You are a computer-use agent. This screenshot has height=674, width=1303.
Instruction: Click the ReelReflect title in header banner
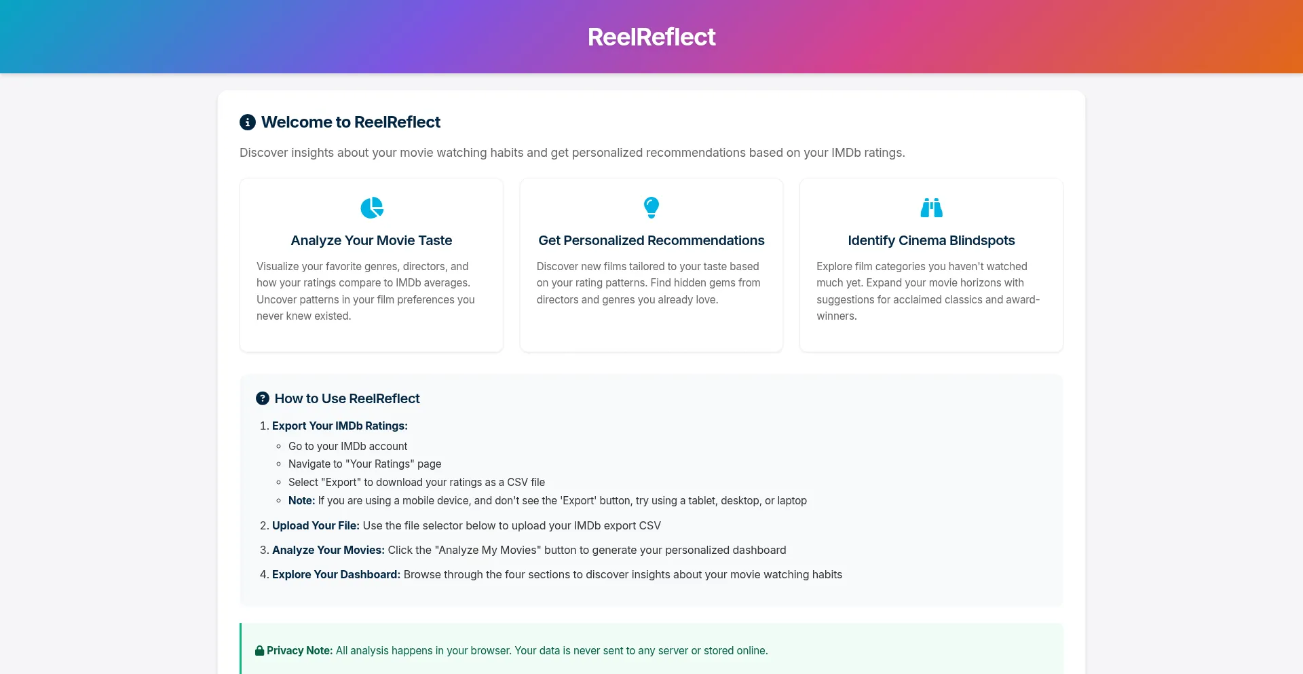pos(651,37)
